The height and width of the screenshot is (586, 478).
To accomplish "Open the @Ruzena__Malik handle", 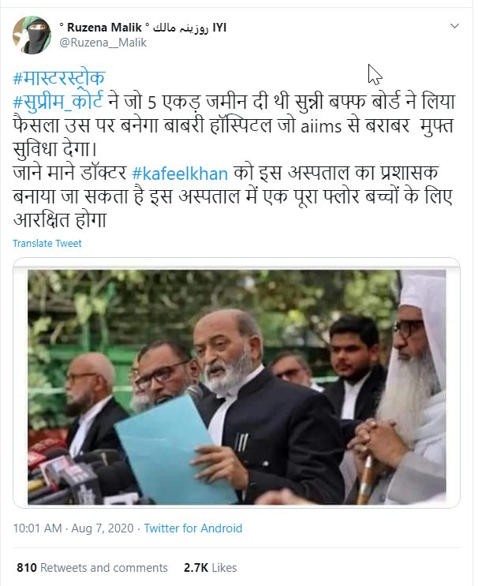I will tap(103, 43).
